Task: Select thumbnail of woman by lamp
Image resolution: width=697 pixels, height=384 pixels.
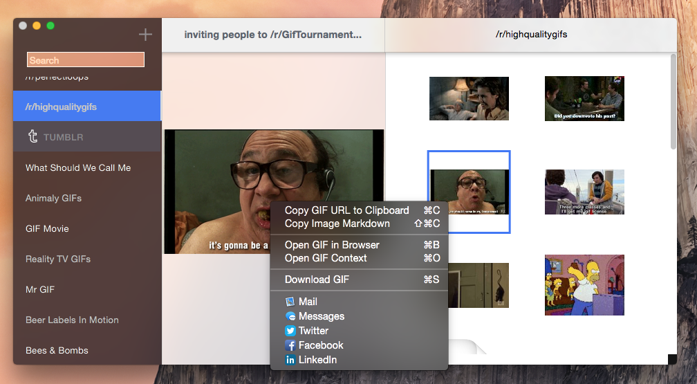Action: (469, 98)
